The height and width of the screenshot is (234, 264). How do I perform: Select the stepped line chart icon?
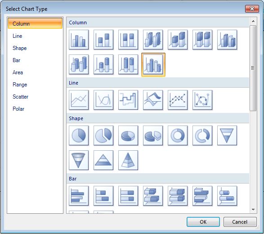128,100
